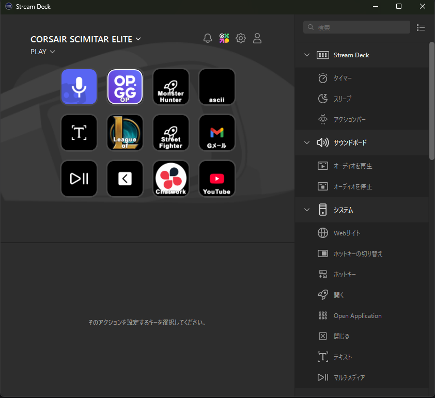
Task: Collapse the Stream Deck category
Action: (x=306, y=55)
